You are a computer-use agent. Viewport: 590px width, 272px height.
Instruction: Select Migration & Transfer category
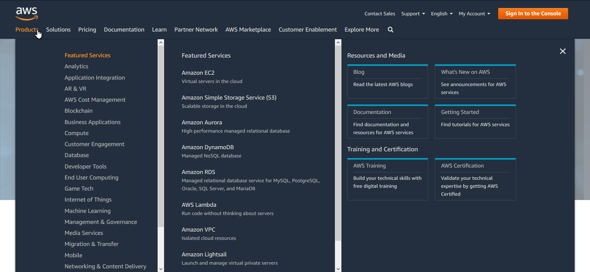pos(91,244)
